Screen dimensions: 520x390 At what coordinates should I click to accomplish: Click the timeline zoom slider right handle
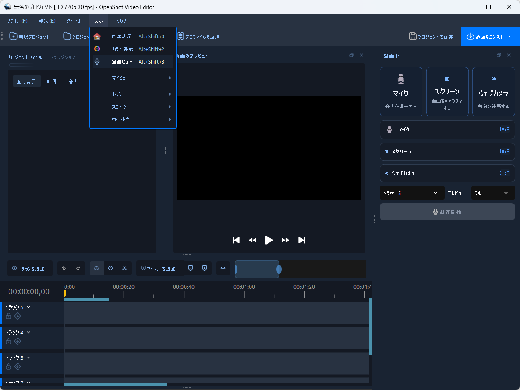pos(279,269)
